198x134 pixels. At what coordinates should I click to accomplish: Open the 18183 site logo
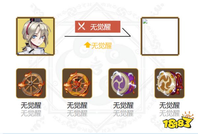[x=178, y=120]
